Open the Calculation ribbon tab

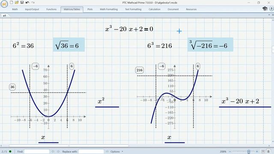pyautogui.click(x=155, y=9)
